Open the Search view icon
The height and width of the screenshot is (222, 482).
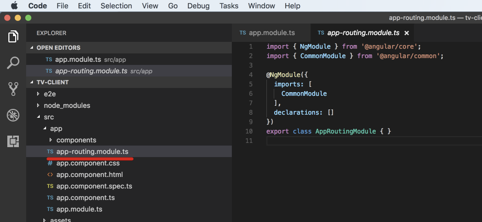[13, 63]
